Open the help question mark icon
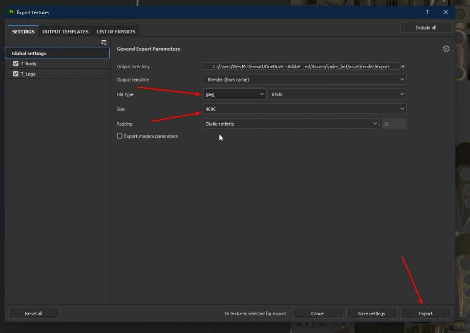This screenshot has height=333, width=470. pos(427,12)
